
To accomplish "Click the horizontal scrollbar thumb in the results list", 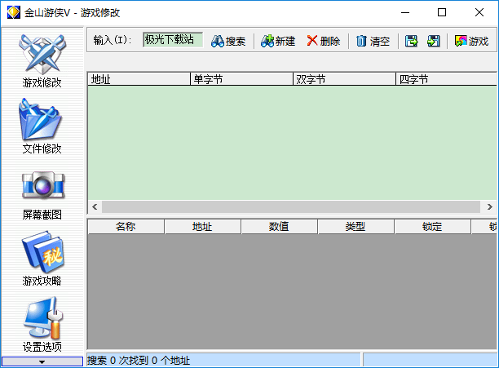I will coord(291,207).
